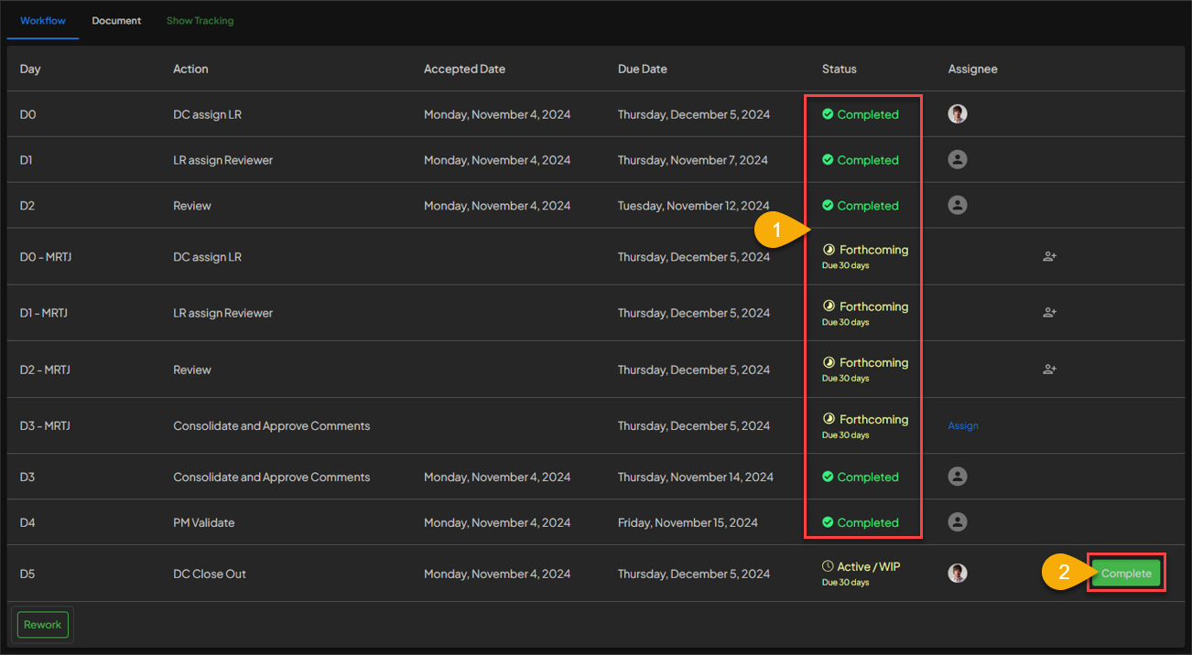This screenshot has width=1192, height=655.
Task: Click the assignee avatar in D3 row
Action: coord(958,477)
